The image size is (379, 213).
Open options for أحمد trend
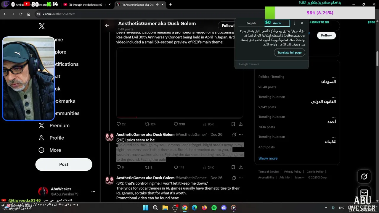click(x=333, y=117)
